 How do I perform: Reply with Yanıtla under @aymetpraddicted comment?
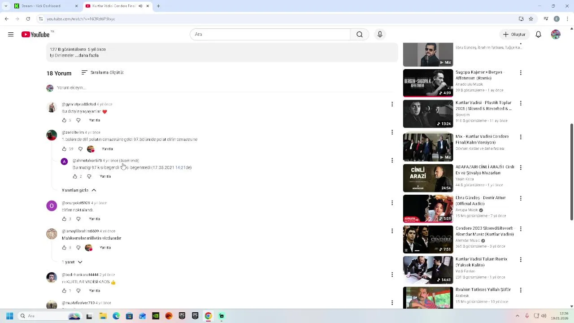95,120
